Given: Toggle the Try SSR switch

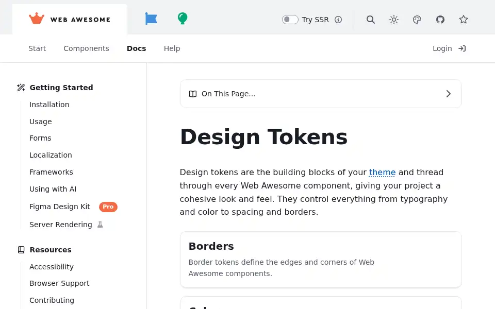Looking at the screenshot, I should click(x=290, y=20).
